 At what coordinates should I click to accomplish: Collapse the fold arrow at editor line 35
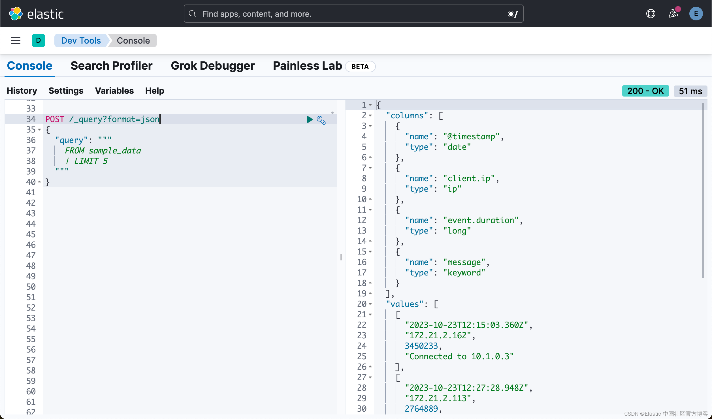pos(39,130)
